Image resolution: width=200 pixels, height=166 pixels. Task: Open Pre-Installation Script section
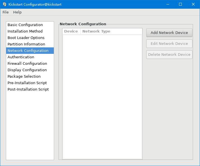click(x=30, y=83)
